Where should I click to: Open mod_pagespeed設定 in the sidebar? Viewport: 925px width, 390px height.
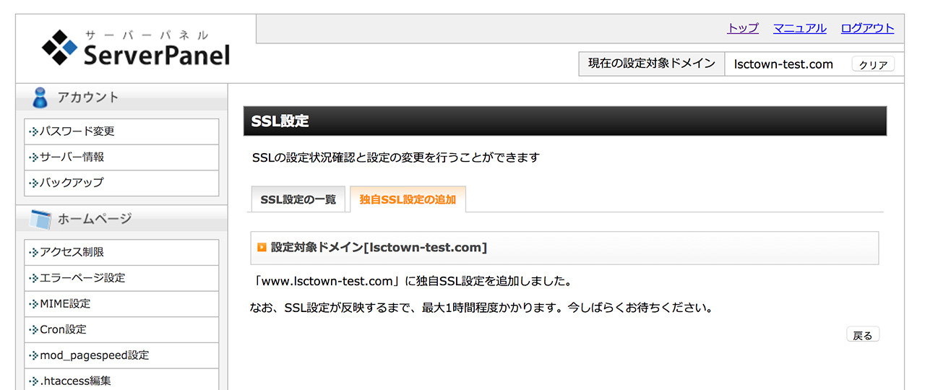tap(94, 355)
